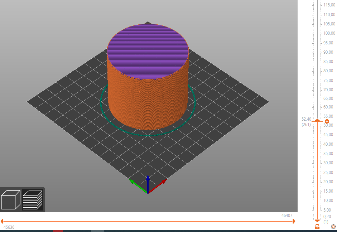Click the current layer height value 52,40

coord(306,119)
